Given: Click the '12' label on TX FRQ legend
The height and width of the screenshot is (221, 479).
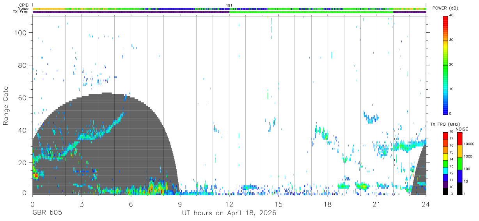Looking at the screenshot, I should point(451,173).
